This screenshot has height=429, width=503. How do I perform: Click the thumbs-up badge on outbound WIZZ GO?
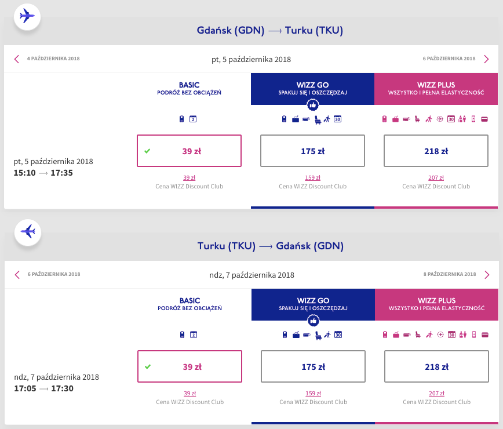tap(313, 105)
